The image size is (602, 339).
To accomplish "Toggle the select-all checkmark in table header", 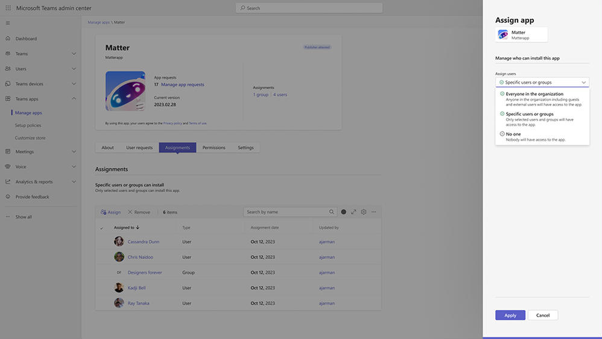I will (x=102, y=228).
